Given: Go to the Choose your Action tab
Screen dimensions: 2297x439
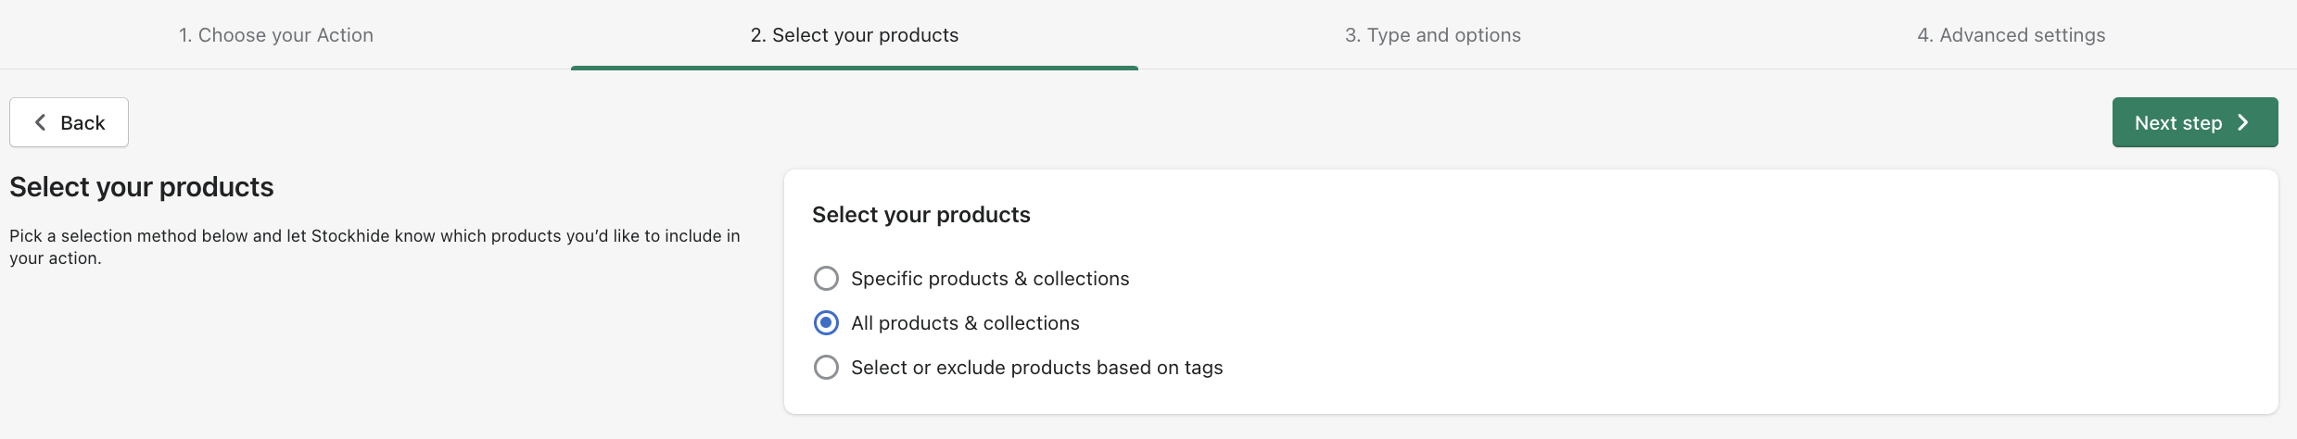Looking at the screenshot, I should [276, 35].
